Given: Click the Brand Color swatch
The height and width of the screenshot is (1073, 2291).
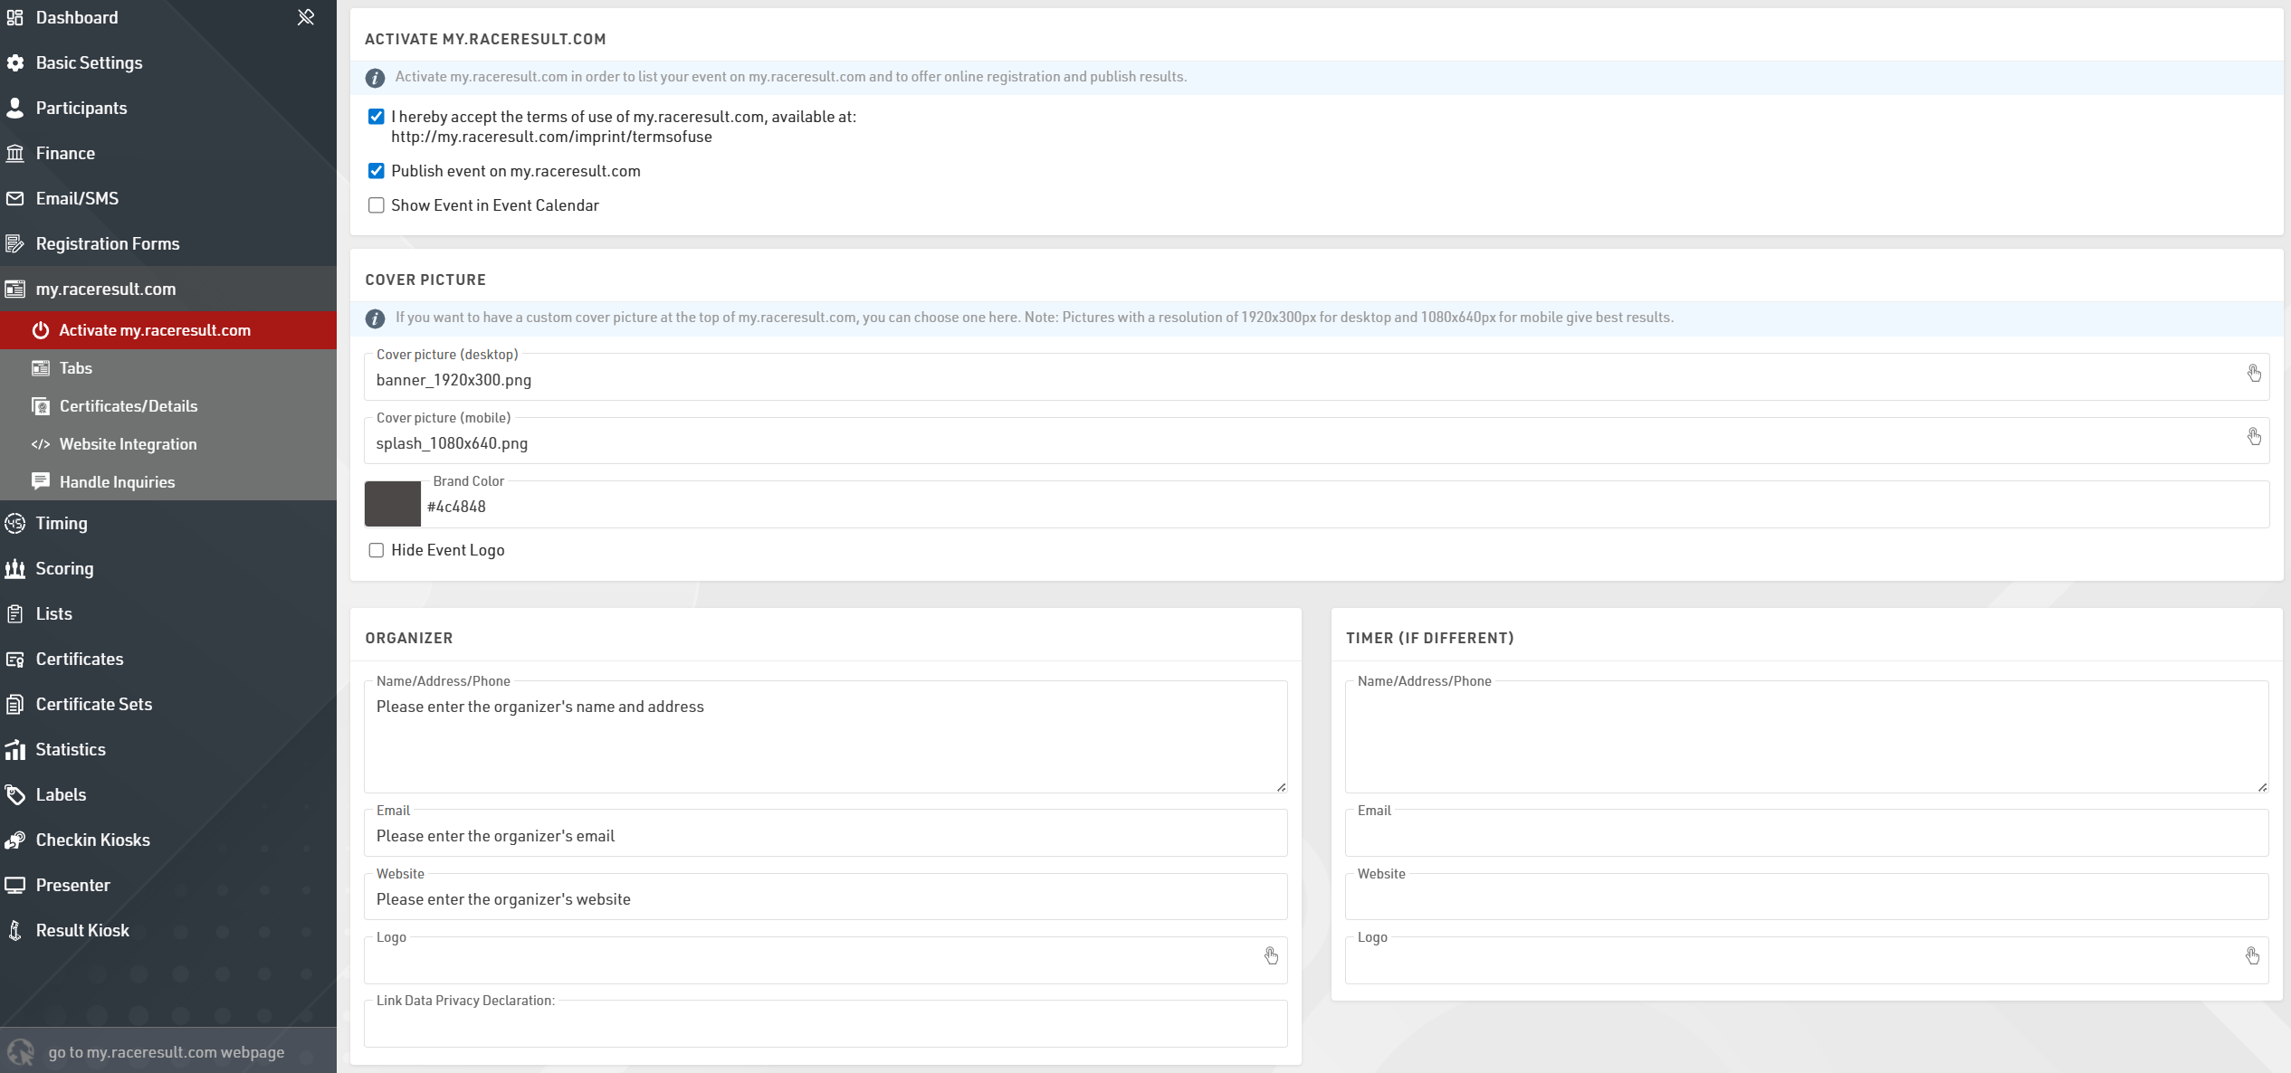Looking at the screenshot, I should [x=393, y=504].
